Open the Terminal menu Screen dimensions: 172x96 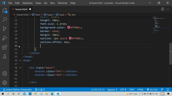[62, 3]
